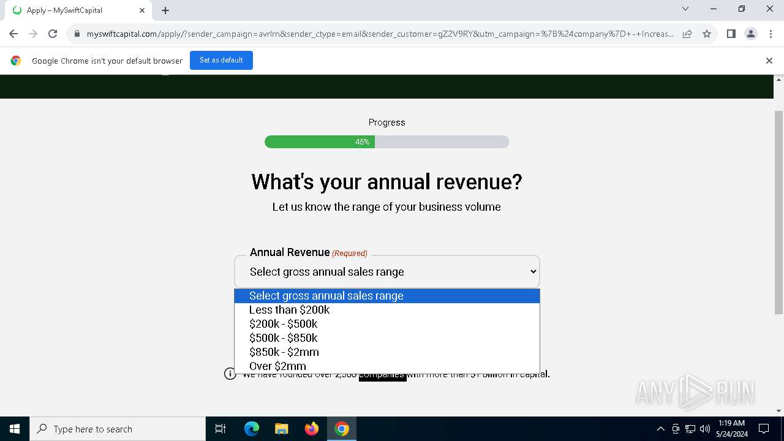Open a new browser tab
The image size is (784, 441).
165,10
